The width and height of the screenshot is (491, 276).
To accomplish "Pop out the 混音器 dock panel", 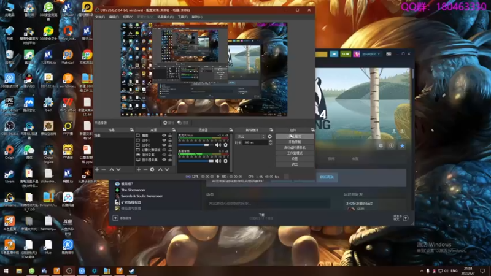I will [x=231, y=130].
